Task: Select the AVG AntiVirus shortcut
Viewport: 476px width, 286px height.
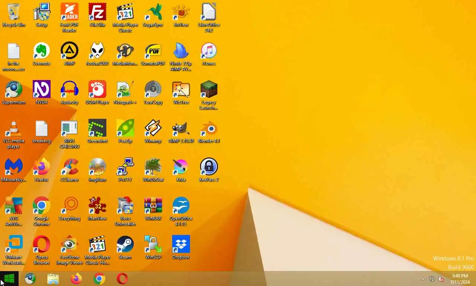Action: tap(14, 206)
